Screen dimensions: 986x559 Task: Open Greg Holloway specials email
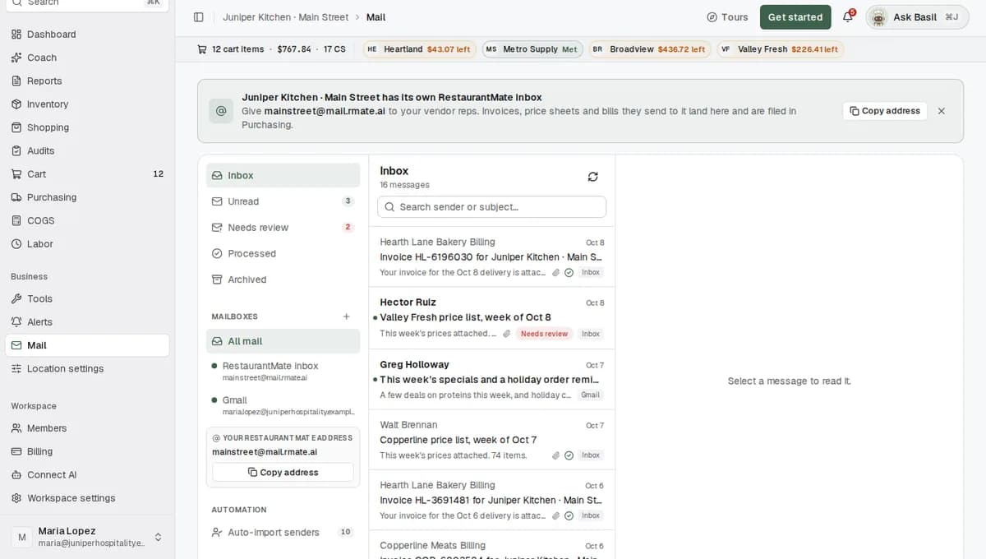tap(491, 379)
